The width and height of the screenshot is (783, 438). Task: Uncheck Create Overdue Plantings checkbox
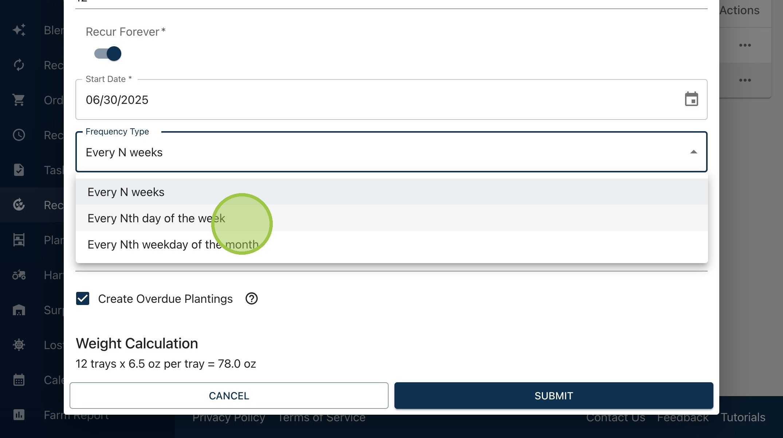pos(83,299)
